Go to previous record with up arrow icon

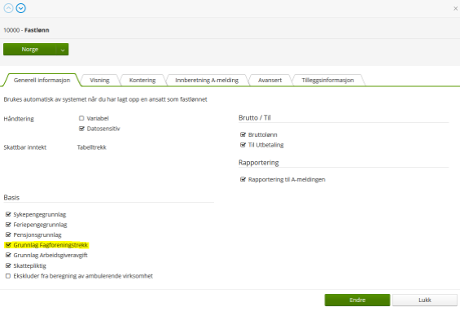pyautogui.click(x=8, y=8)
